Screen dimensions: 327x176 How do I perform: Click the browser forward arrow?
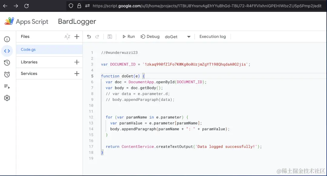point(16,6)
